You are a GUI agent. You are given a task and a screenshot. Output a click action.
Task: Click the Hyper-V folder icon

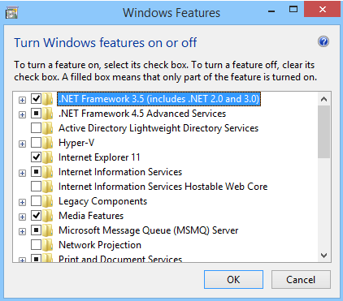[x=48, y=143]
